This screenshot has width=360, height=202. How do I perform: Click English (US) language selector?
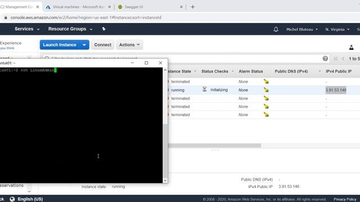coord(30,199)
